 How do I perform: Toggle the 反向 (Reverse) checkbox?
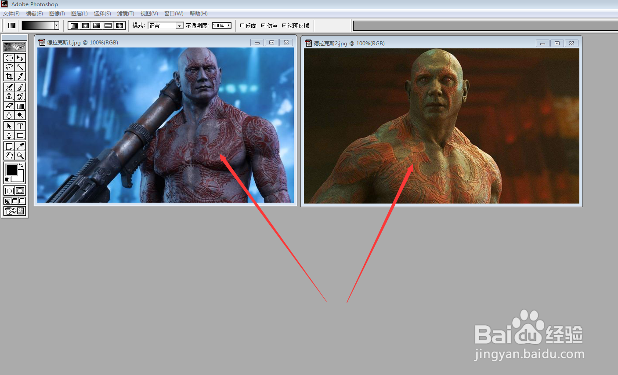[242, 25]
